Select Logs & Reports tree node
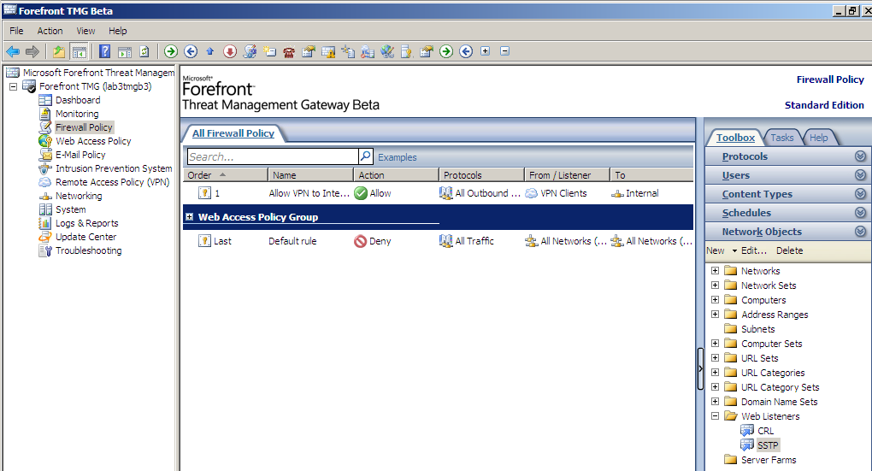The height and width of the screenshot is (471, 872). pos(86,223)
